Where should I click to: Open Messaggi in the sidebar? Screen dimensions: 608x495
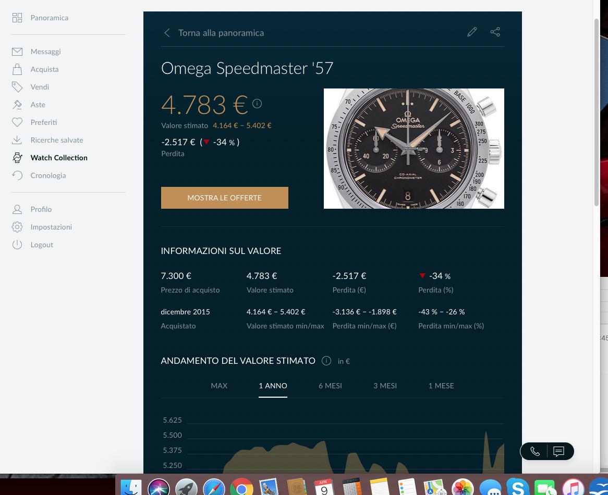(45, 52)
